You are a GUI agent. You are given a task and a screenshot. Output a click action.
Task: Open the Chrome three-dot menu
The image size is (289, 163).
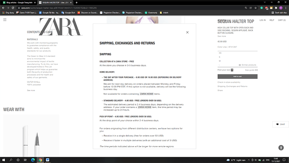point(286,8)
